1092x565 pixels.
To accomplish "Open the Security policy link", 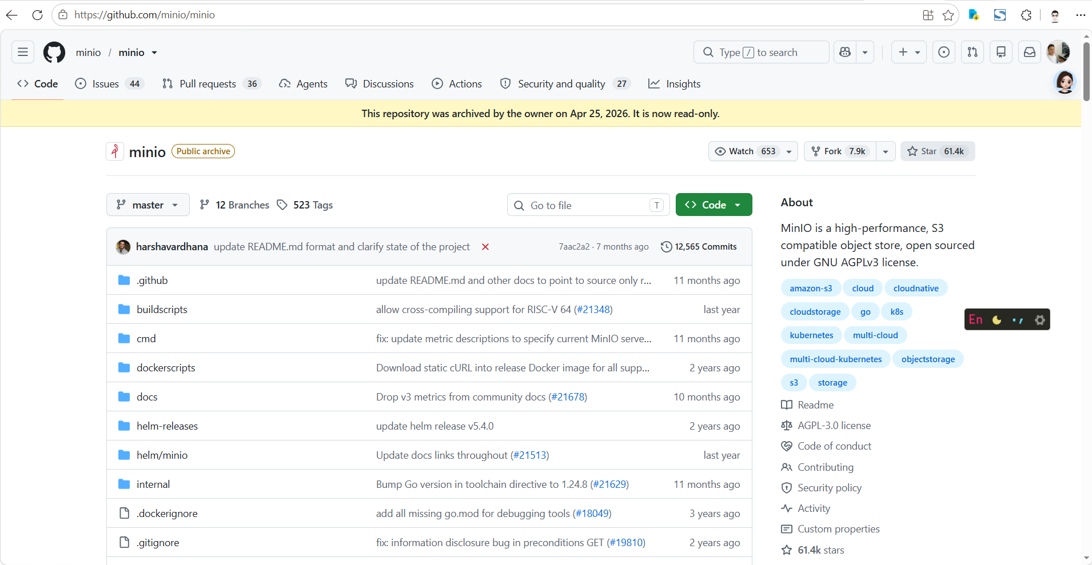I will [x=830, y=488].
